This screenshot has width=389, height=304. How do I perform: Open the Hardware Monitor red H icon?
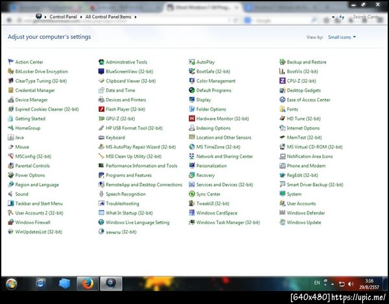pyautogui.click(x=192, y=118)
